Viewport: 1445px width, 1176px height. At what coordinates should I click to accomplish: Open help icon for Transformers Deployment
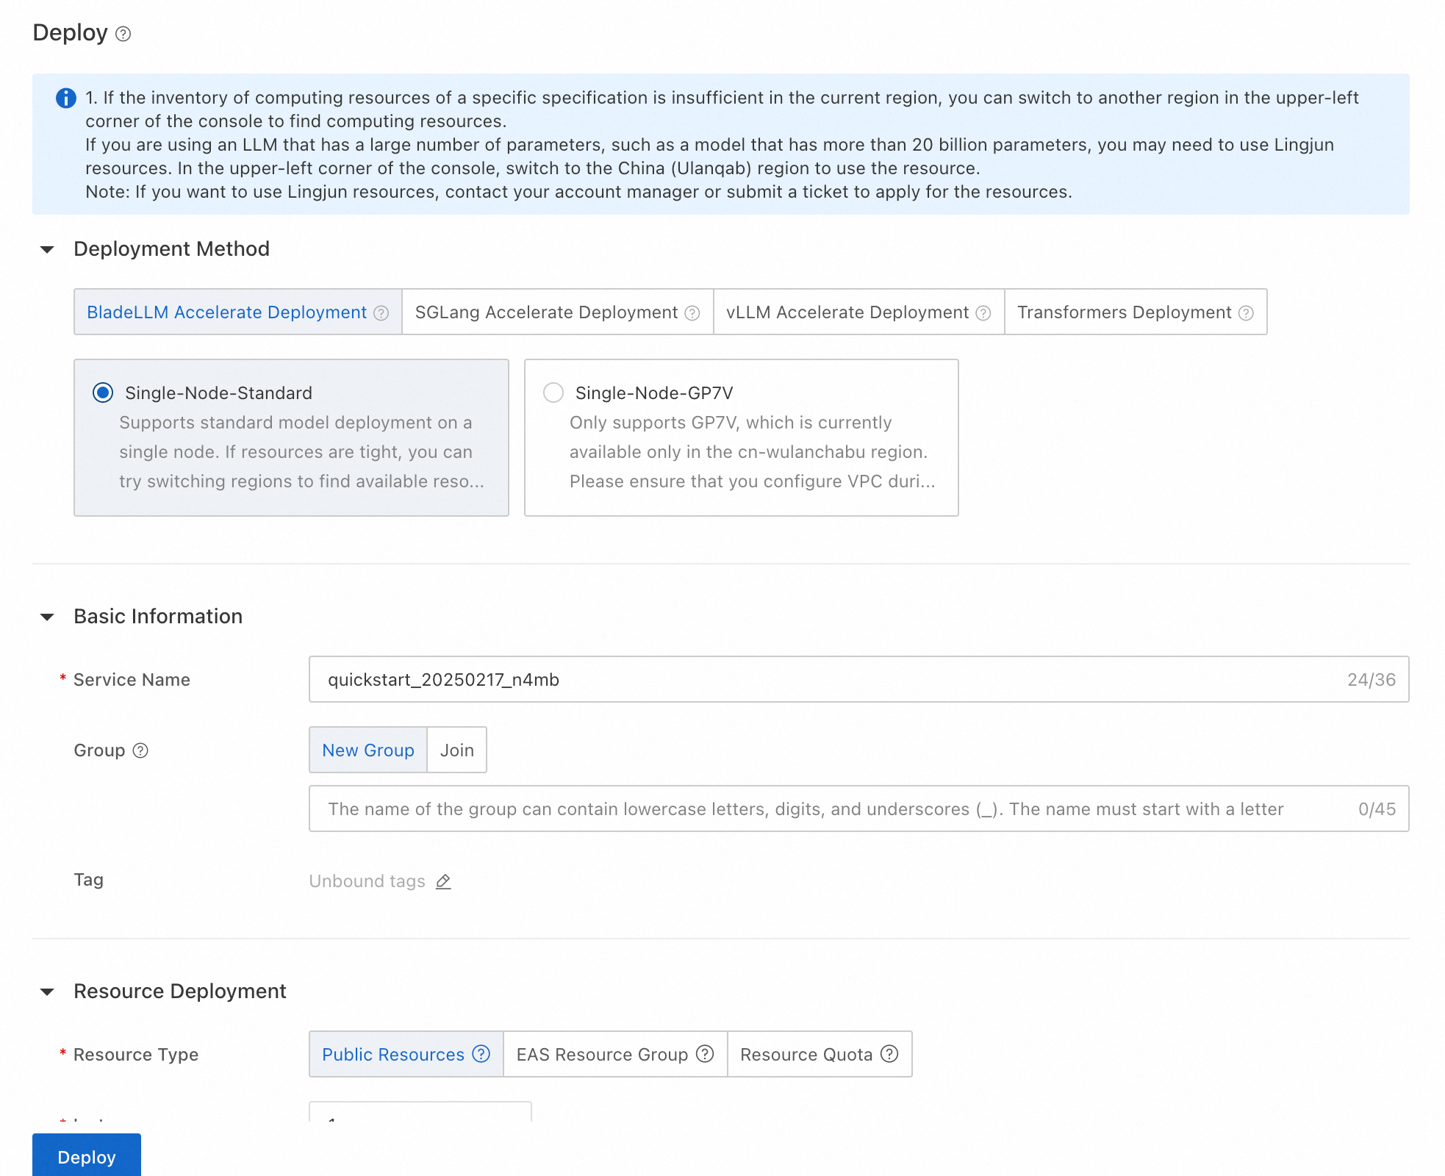pos(1246,313)
